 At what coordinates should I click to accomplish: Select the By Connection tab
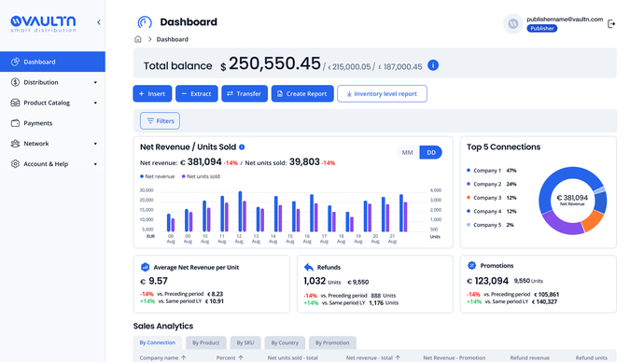(158, 342)
